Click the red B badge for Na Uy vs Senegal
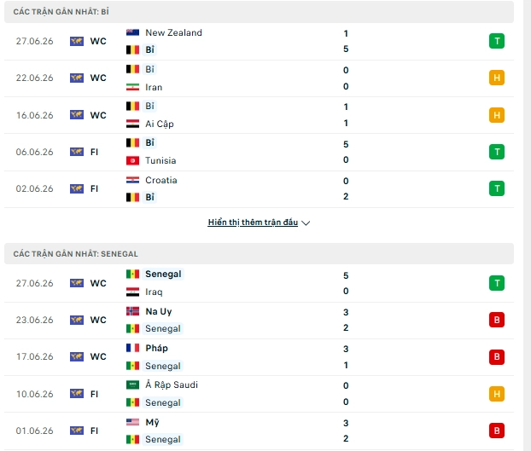Viewport: 531px width, 451px height. [497, 320]
